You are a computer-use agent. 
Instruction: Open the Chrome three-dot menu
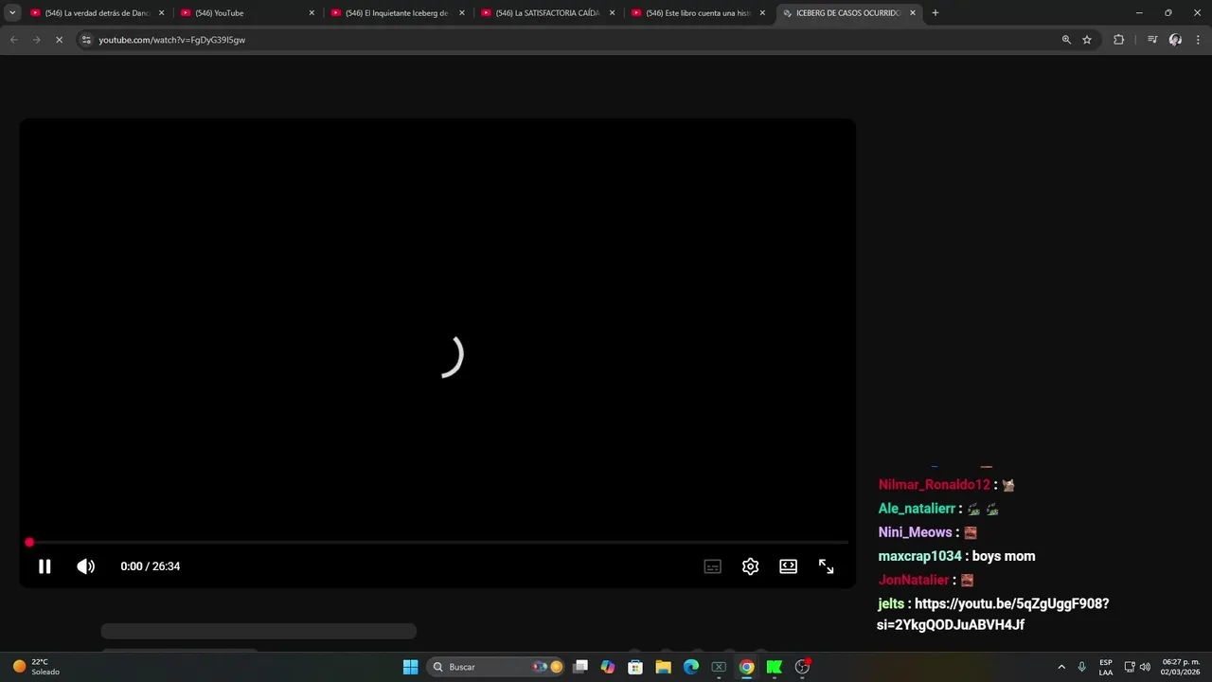[x=1199, y=40]
